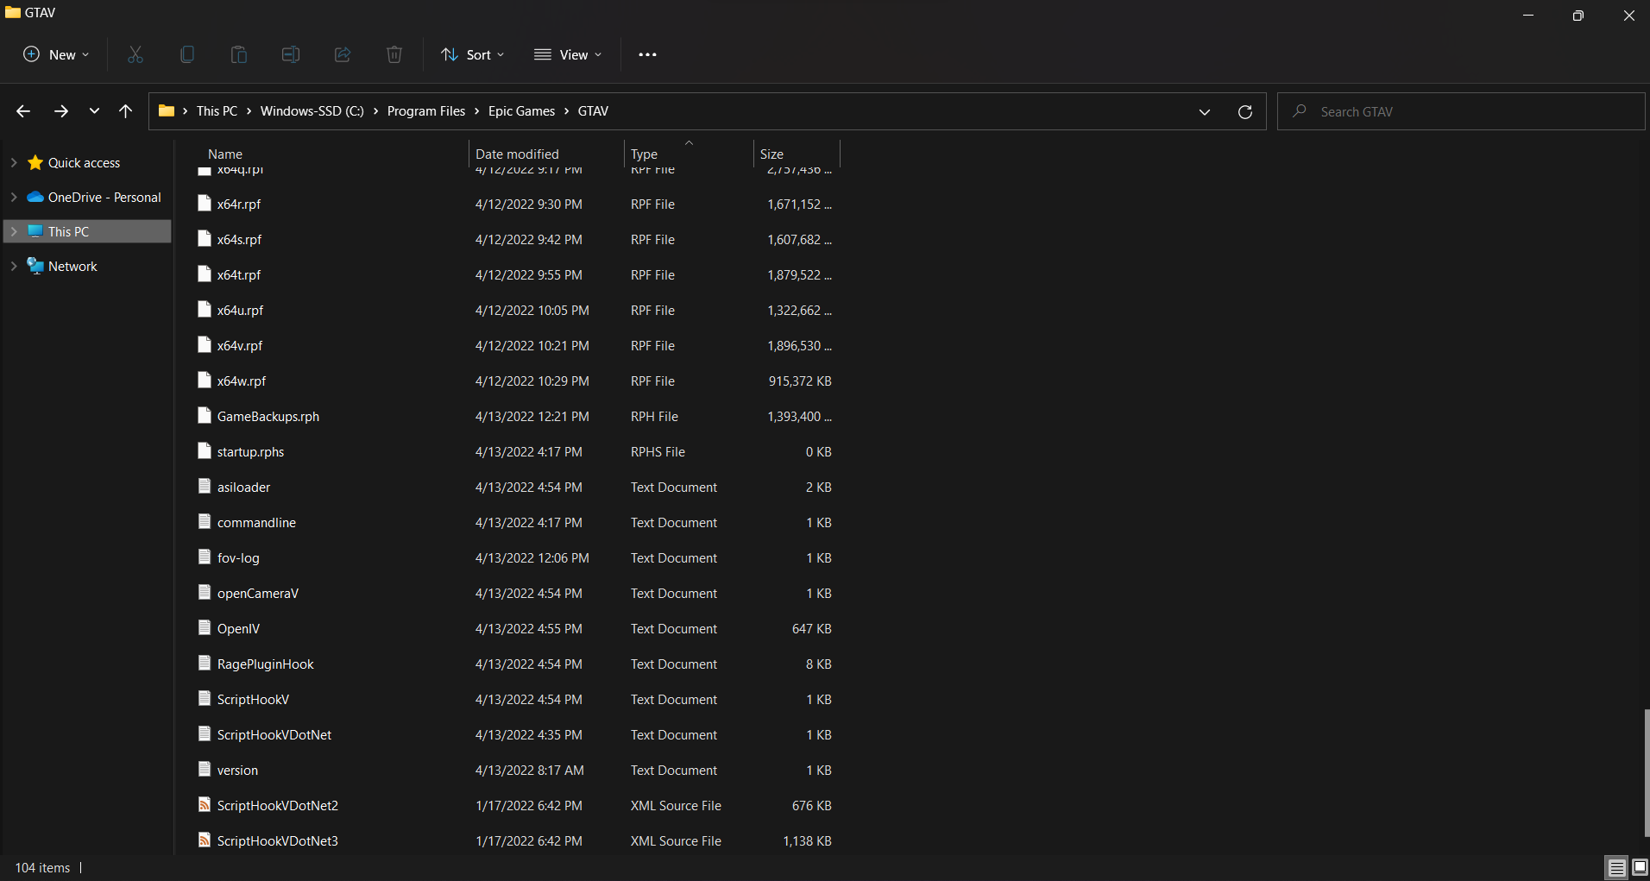Select the ScriptHookVDotNet3 XML file
Image resolution: width=1650 pixels, height=881 pixels.
[277, 841]
